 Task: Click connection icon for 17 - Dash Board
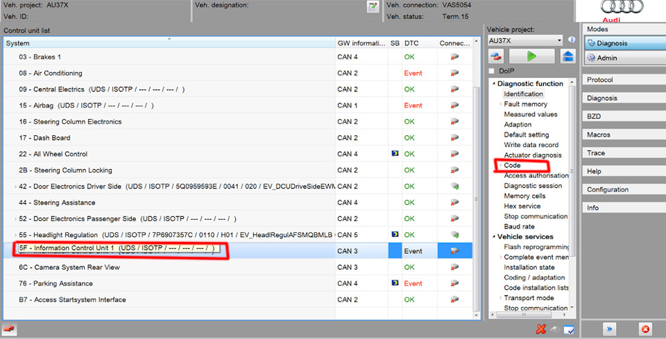pos(454,138)
